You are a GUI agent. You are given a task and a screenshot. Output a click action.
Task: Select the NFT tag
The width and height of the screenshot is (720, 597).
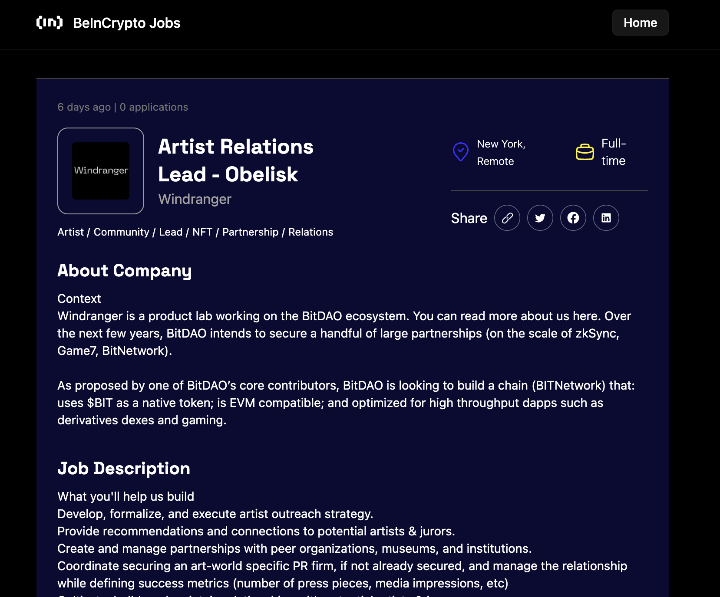(202, 232)
